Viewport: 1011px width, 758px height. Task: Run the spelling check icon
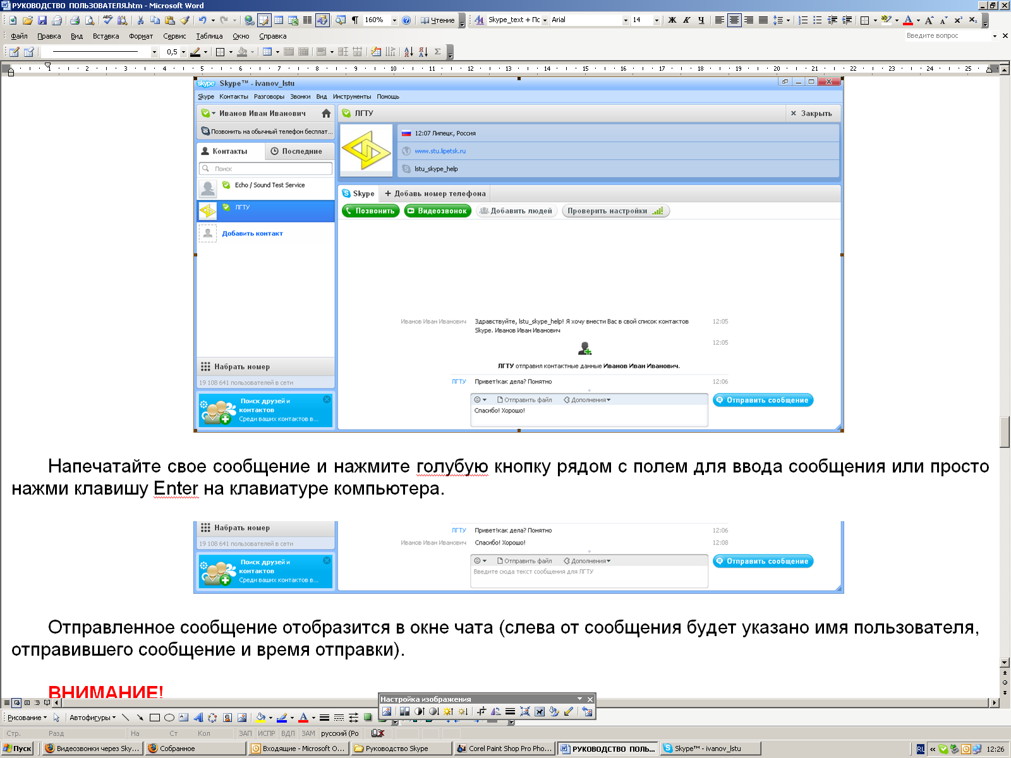click(x=107, y=20)
